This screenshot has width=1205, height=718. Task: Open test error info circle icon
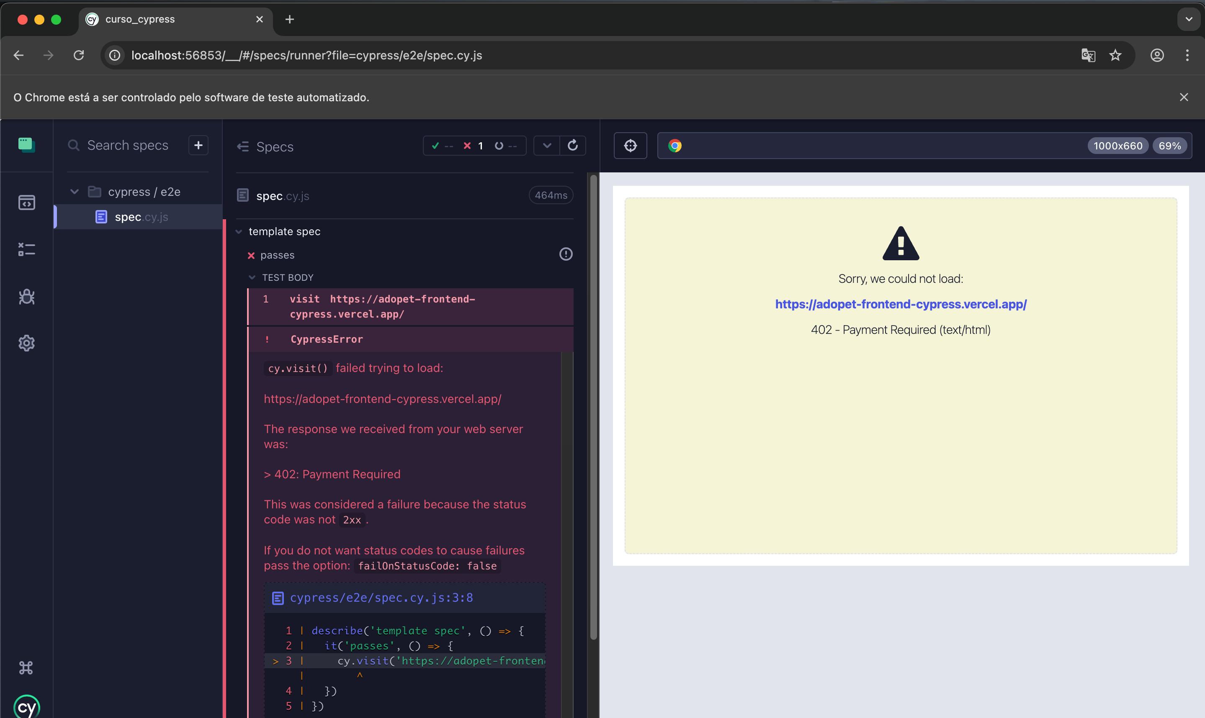coord(566,254)
